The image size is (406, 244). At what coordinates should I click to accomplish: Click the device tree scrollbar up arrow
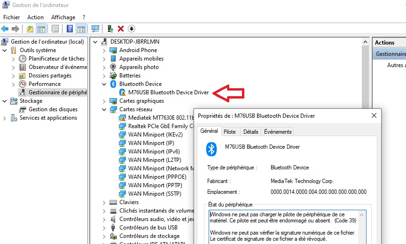pyautogui.click(x=365, y=42)
